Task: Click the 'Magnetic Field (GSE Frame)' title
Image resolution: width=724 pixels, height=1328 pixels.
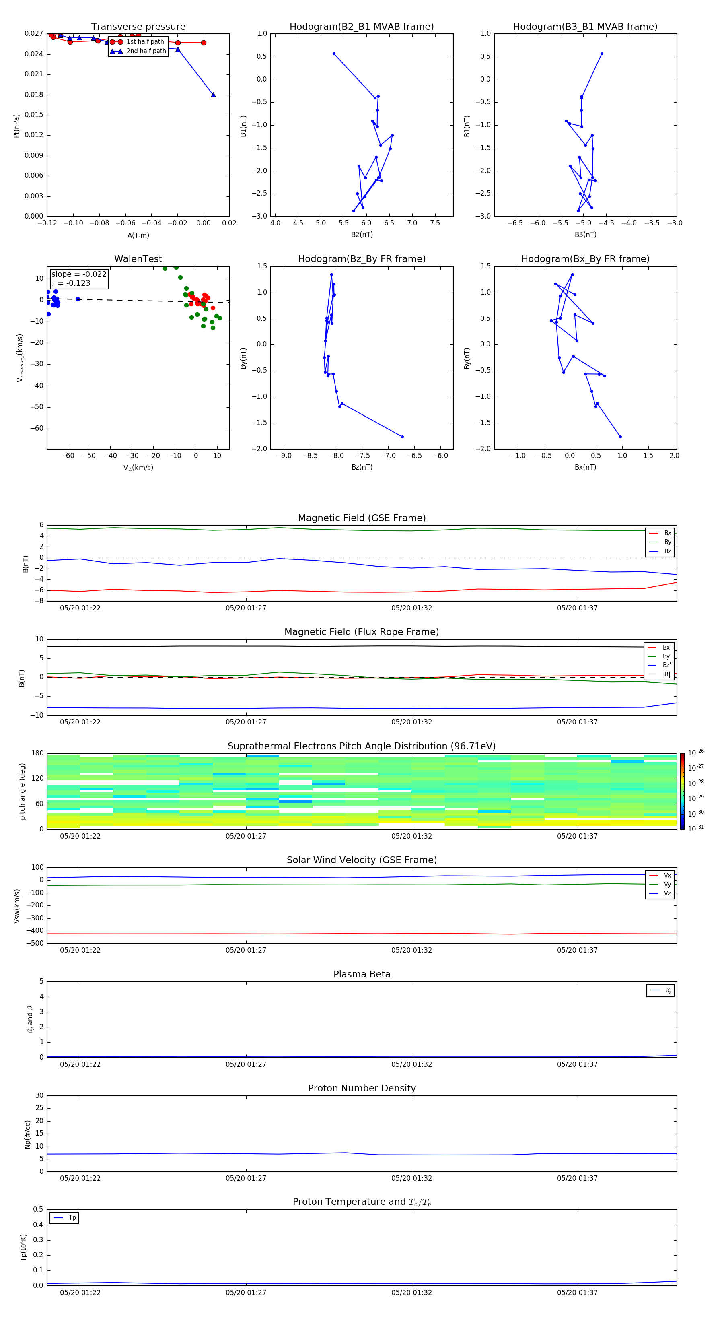Action: [x=362, y=518]
